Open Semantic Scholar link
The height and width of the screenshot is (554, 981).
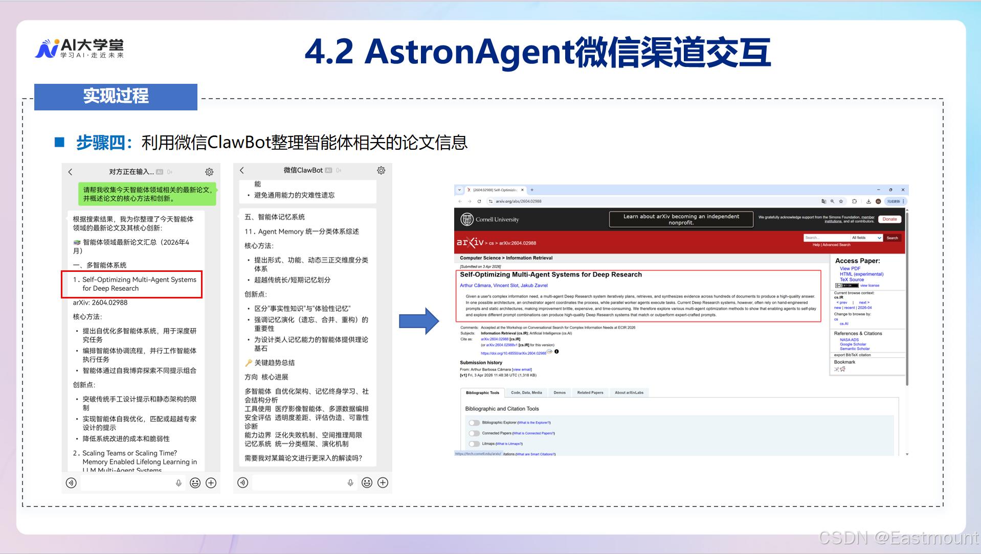855,349
